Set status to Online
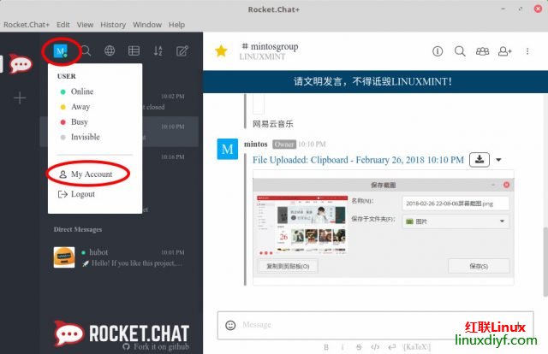This screenshot has height=354, width=548. tap(82, 91)
